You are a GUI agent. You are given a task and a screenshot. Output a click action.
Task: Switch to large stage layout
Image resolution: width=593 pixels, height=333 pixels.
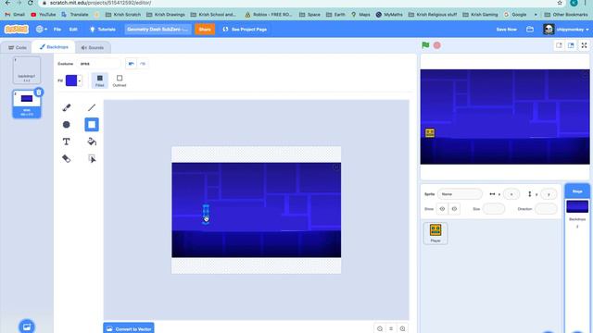(x=571, y=45)
